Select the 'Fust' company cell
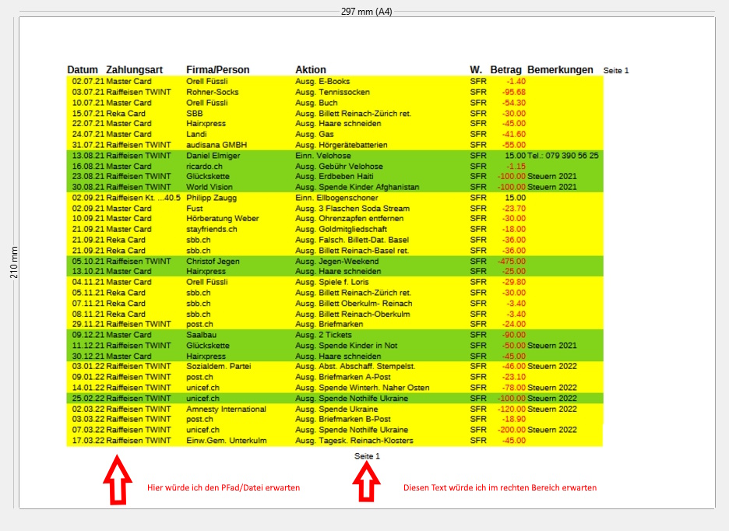 click(x=195, y=209)
